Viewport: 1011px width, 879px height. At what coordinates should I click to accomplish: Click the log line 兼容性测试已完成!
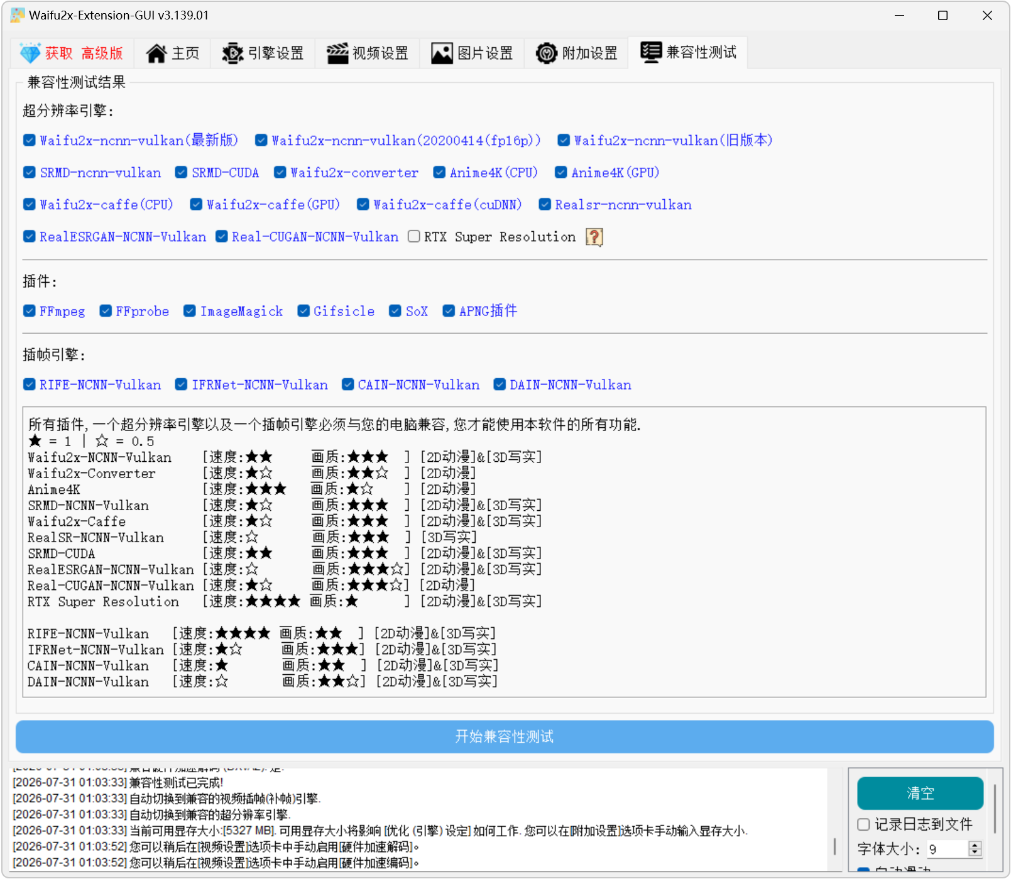pos(118,782)
